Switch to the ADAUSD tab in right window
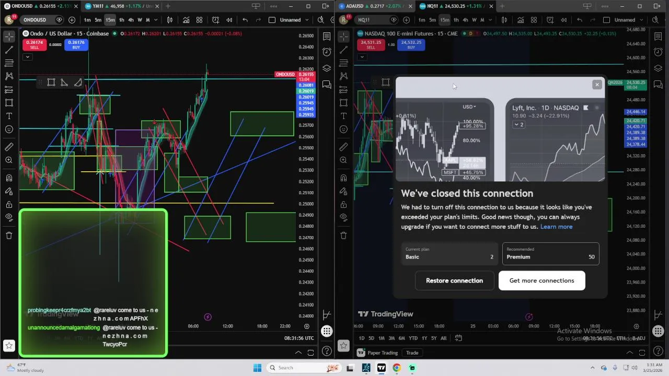Image resolution: width=669 pixels, height=376 pixels. click(x=375, y=6)
